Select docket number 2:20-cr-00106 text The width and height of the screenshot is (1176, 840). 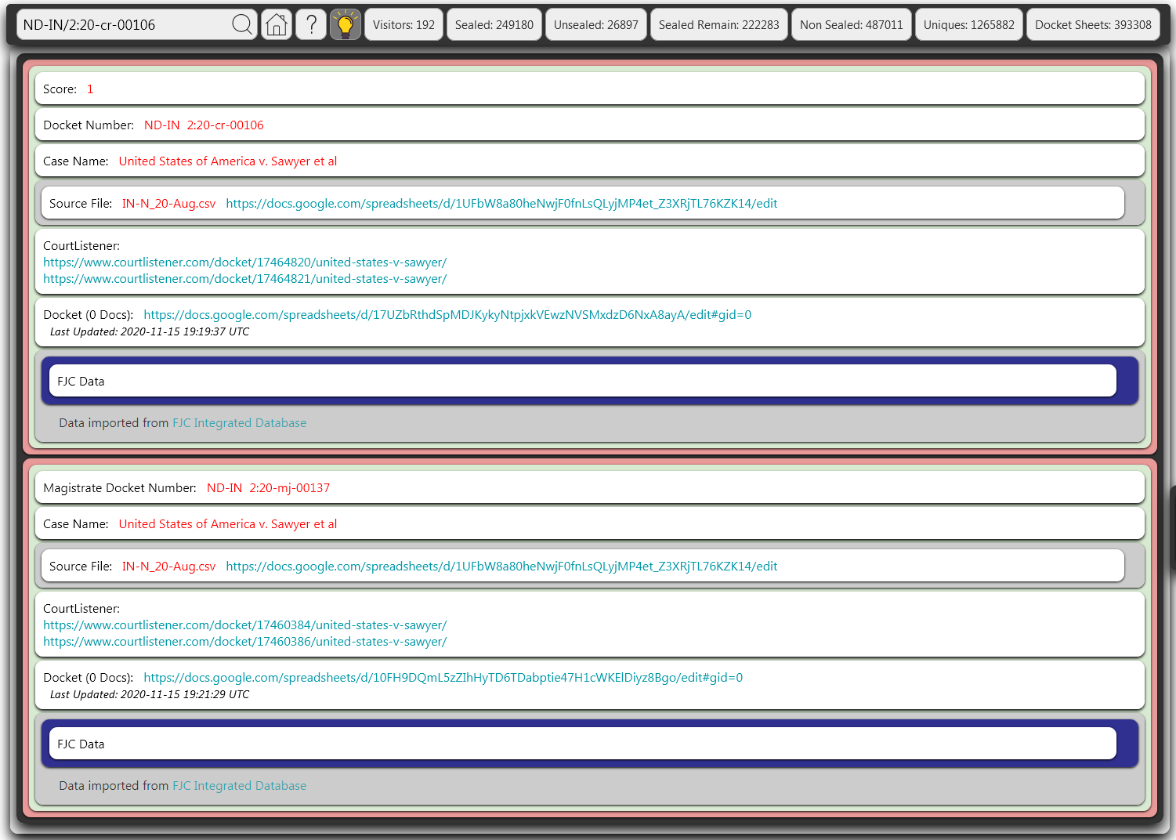pos(204,125)
